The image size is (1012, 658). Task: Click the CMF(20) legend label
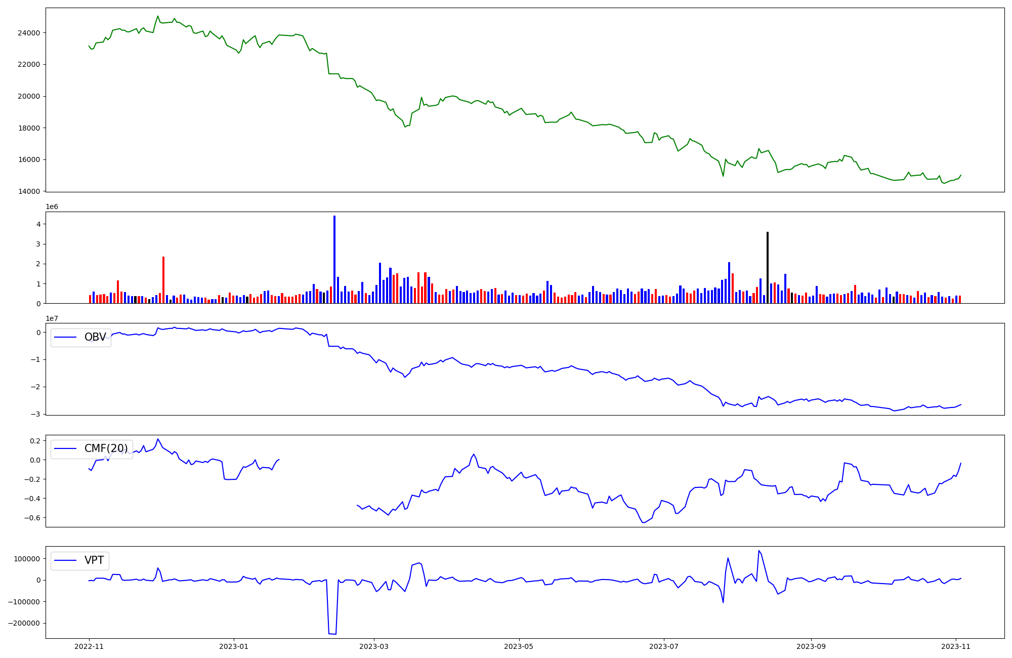point(106,448)
